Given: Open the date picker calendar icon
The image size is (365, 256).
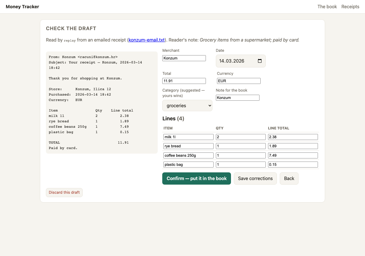Looking at the screenshot, I should pyautogui.click(x=260, y=61).
